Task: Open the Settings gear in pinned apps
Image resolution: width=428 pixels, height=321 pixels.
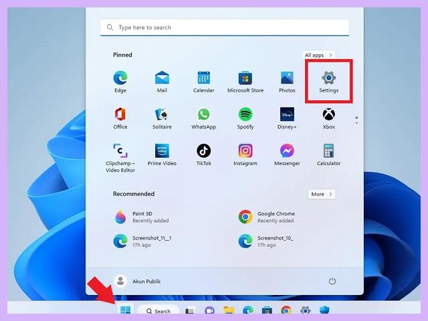Action: 328,82
